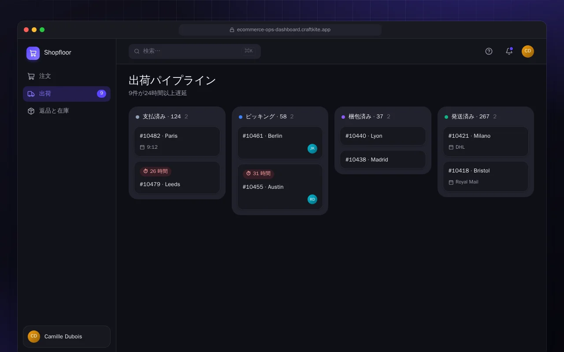Screen dimensions: 564x352
Task: Click the Shopfloor cart logo icon
Action: [33, 53]
